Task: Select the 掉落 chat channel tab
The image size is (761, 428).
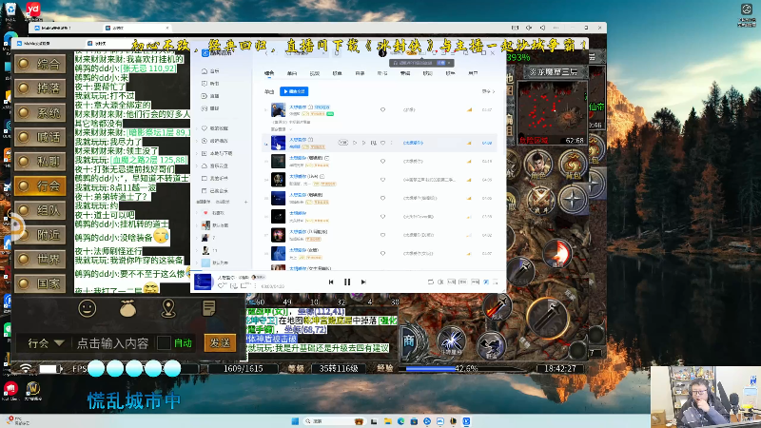Action: pyautogui.click(x=40, y=88)
